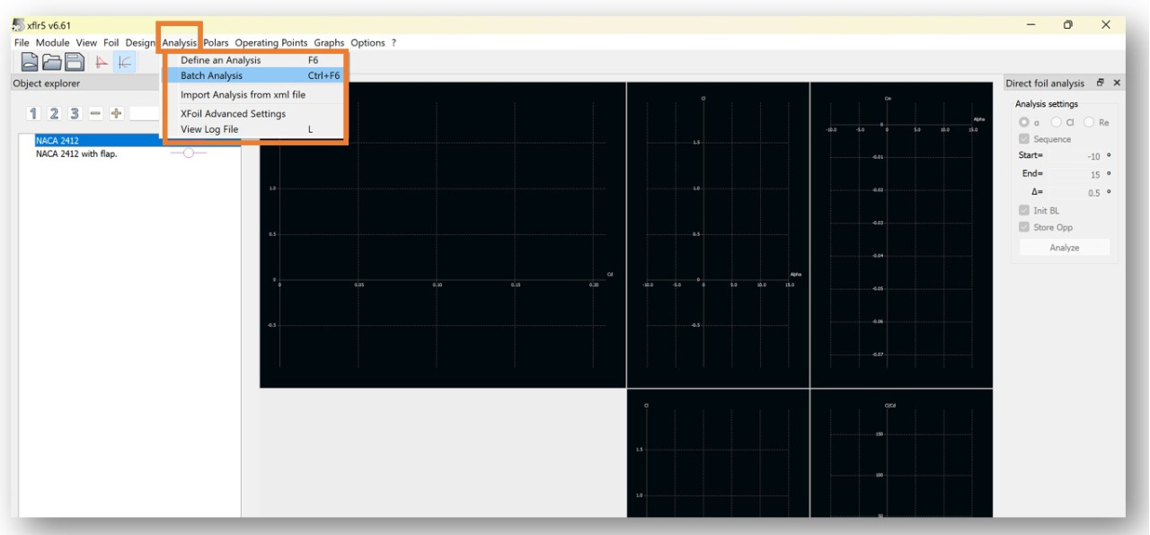Image resolution: width=1150 pixels, height=535 pixels.
Task: Select the Re radio button
Action: [x=1089, y=122]
